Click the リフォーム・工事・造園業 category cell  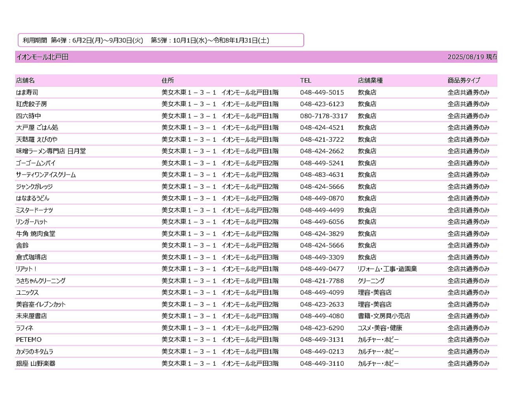pyautogui.click(x=387, y=269)
